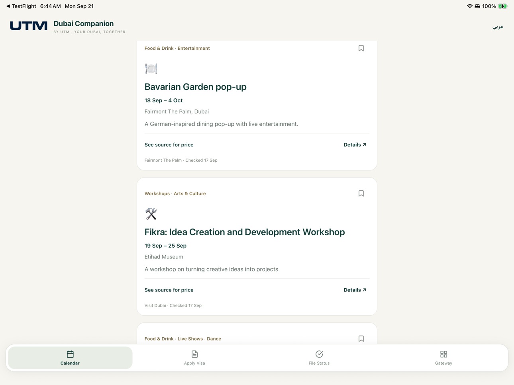The height and width of the screenshot is (385, 514).
Task: Click the 'Etihad Museum' location
Action: click(164, 257)
